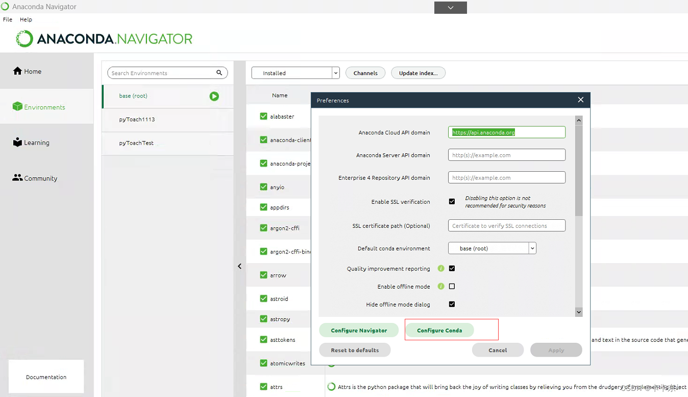Open Default conda environment dropdown
688x397 pixels.
492,248
